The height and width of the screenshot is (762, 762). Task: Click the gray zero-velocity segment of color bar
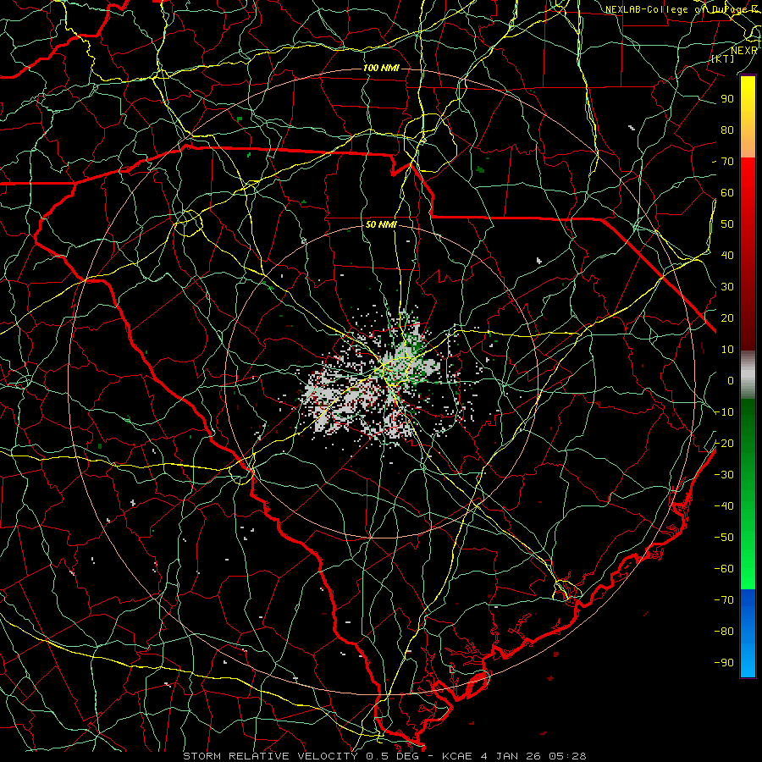748,374
